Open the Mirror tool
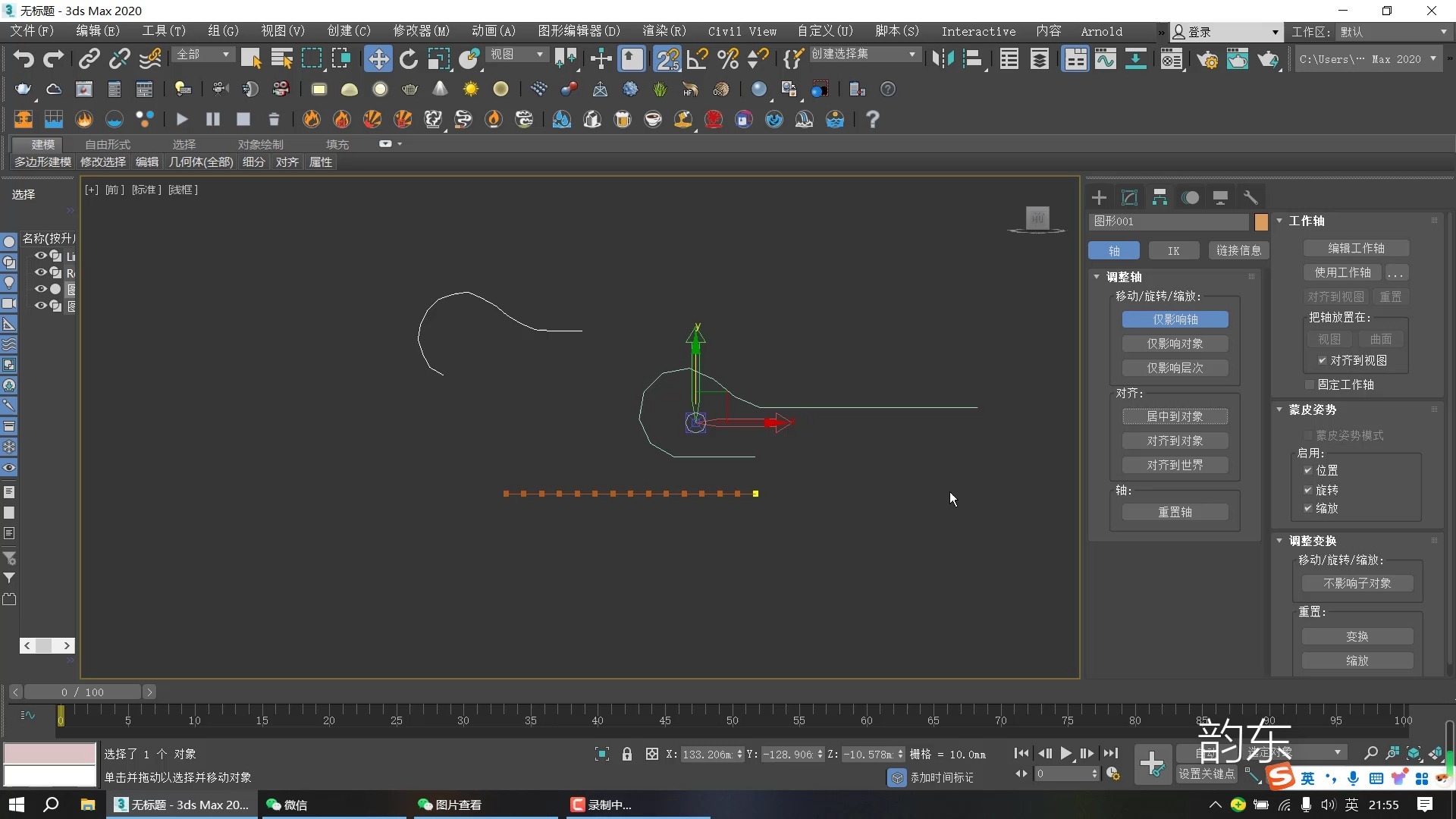1456x819 pixels. coord(943,59)
